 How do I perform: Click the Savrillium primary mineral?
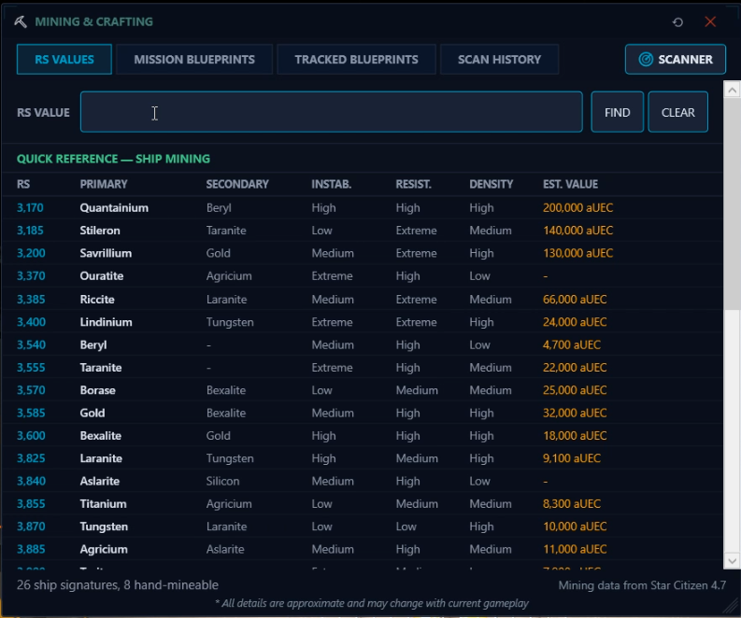point(106,253)
